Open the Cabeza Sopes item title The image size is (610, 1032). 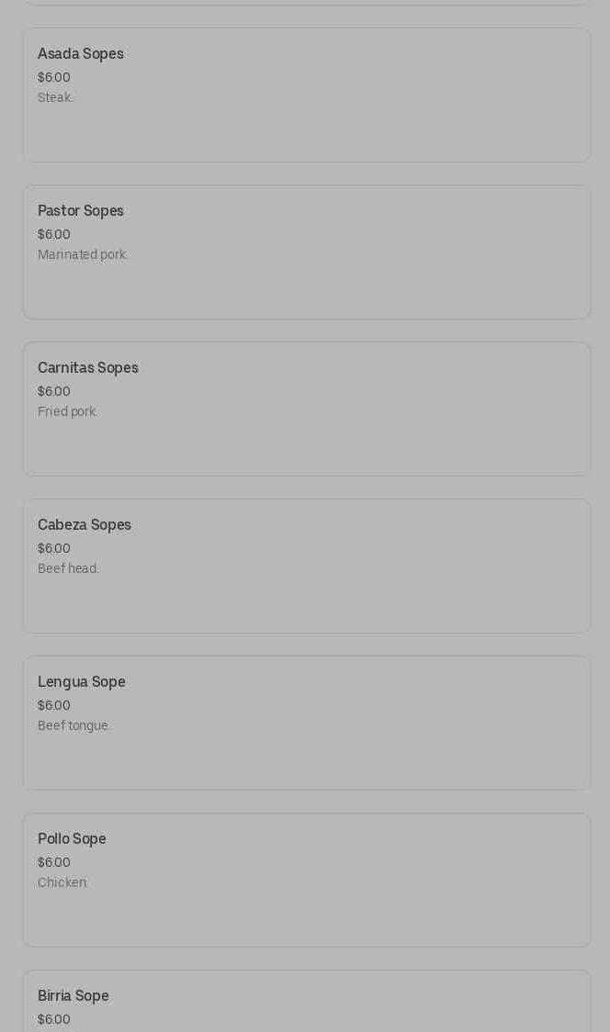coord(85,525)
